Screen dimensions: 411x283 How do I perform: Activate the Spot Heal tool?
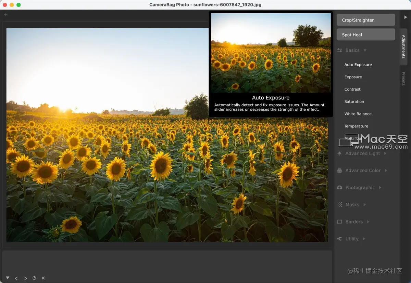click(x=366, y=35)
